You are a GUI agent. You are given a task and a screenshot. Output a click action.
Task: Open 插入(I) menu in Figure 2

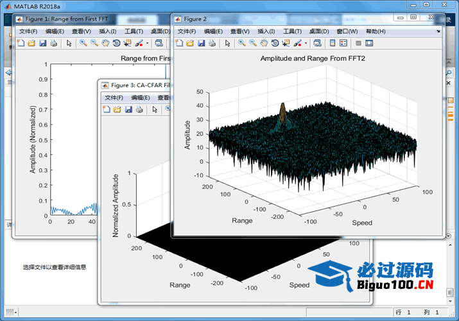266,31
